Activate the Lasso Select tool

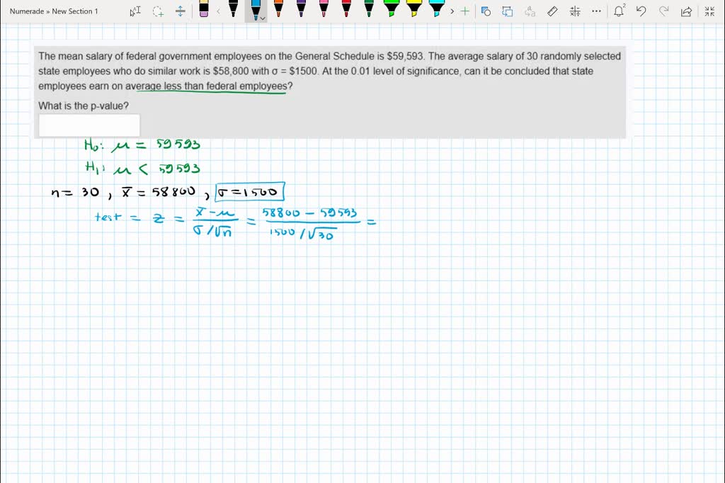click(x=158, y=11)
